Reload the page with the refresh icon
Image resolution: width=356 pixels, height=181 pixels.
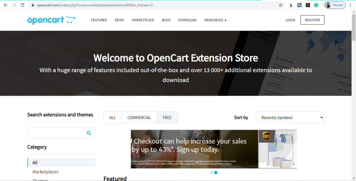(x=22, y=5)
